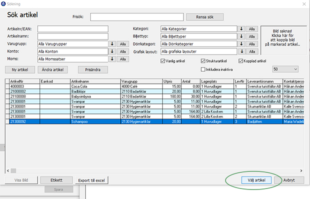310x199 pixels.
Task: Click the Alla Varugrupper combo field
Action: tap(73, 44)
